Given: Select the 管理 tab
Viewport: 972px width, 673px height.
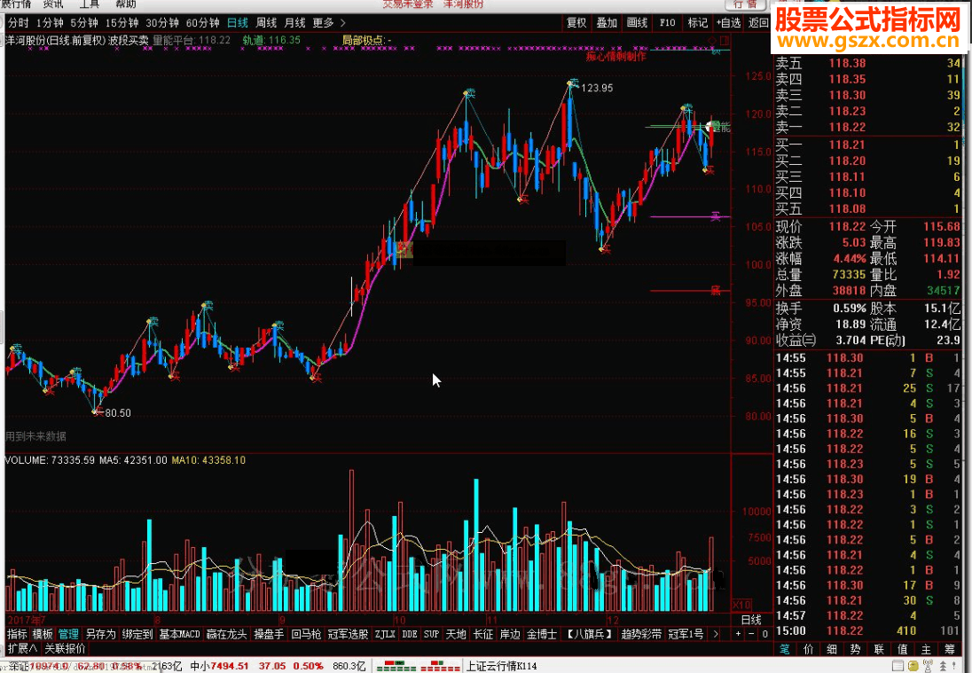Looking at the screenshot, I should (68, 634).
